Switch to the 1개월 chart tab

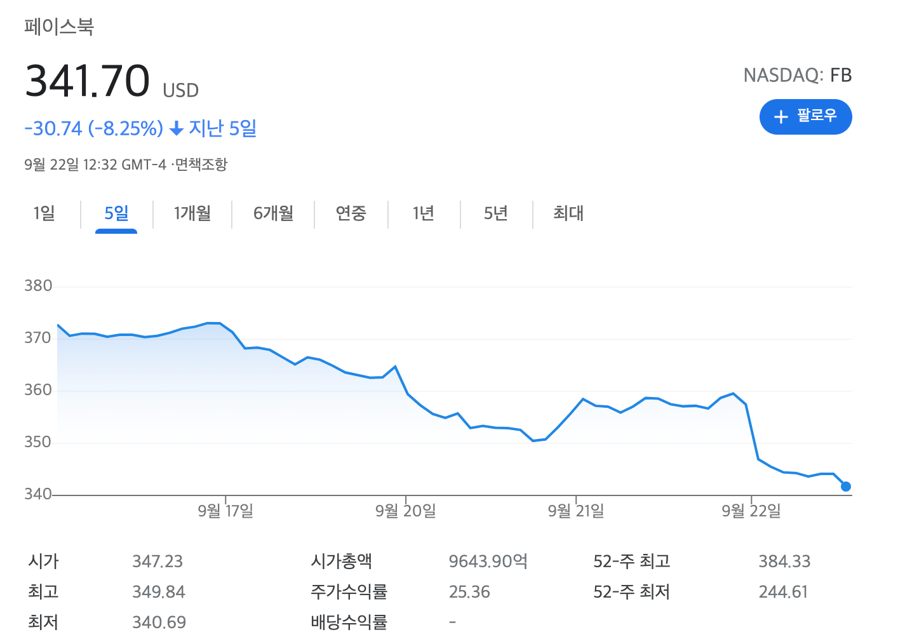(192, 213)
